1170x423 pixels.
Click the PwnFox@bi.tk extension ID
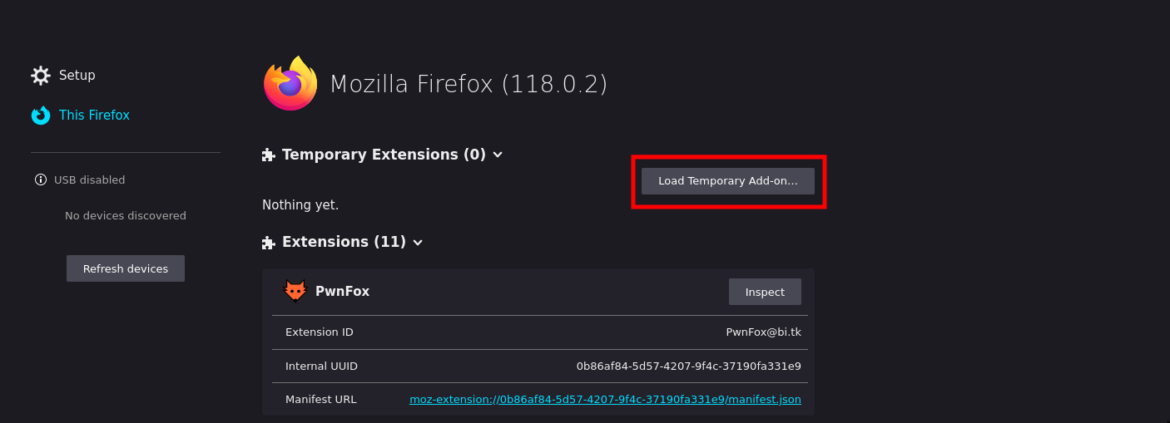763,332
